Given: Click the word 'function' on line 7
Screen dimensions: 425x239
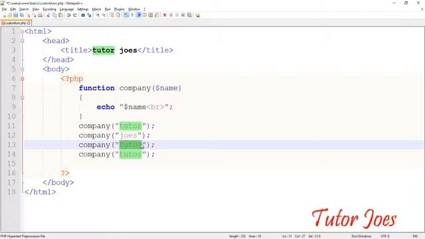Looking at the screenshot, I should click(x=97, y=88).
